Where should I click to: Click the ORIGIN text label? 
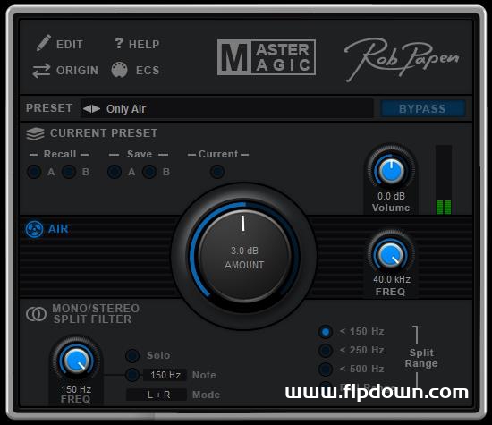point(77,71)
